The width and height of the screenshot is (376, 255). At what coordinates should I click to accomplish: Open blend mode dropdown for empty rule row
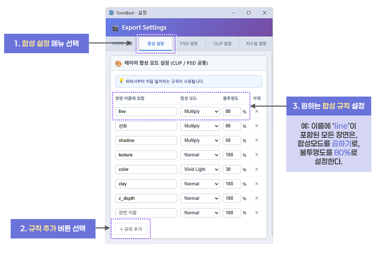pos(200,213)
